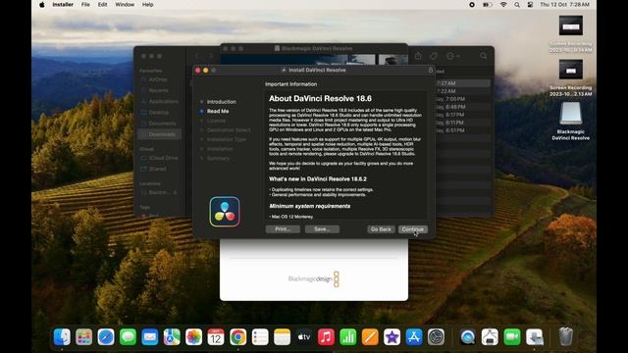Open iMovie from the Dock
This screenshot has height=353, width=628.
click(392, 337)
